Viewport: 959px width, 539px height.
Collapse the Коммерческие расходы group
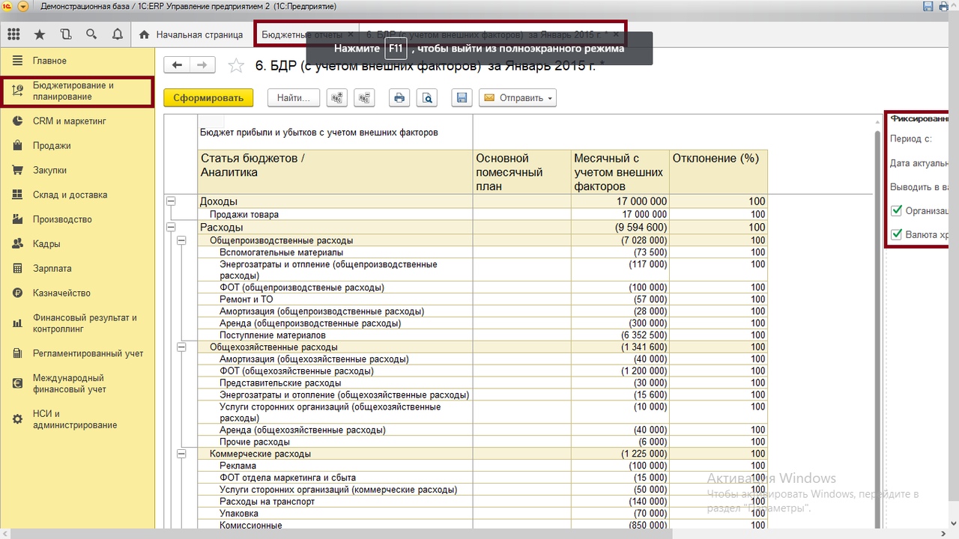pyautogui.click(x=181, y=454)
